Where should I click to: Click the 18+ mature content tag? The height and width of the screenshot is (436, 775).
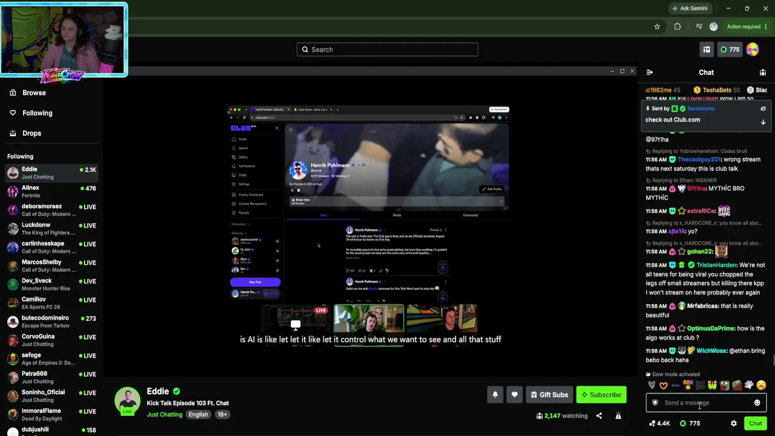pos(222,415)
